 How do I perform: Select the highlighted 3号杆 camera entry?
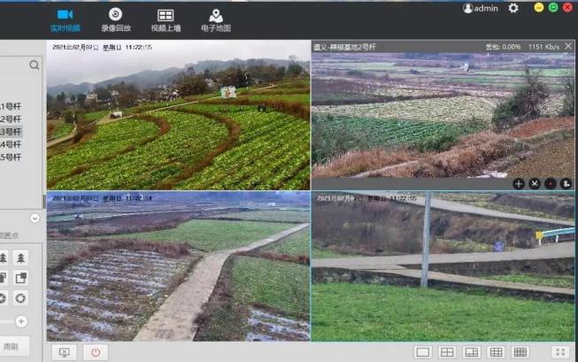(11, 132)
